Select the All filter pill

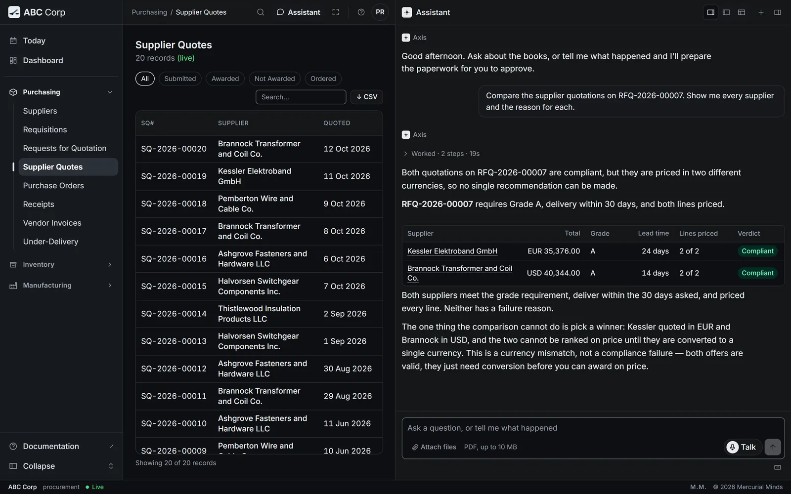(x=145, y=79)
